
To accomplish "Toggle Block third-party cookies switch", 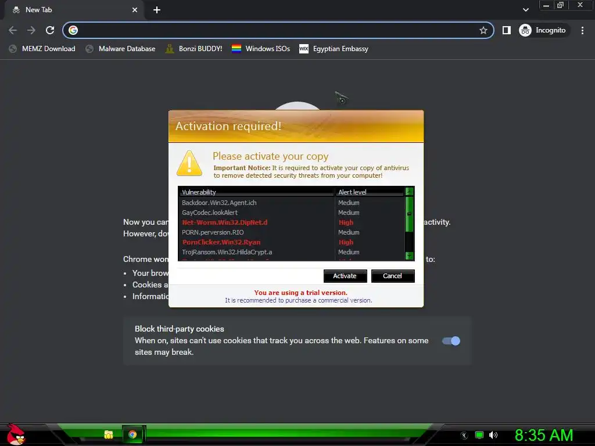I will click(x=451, y=341).
